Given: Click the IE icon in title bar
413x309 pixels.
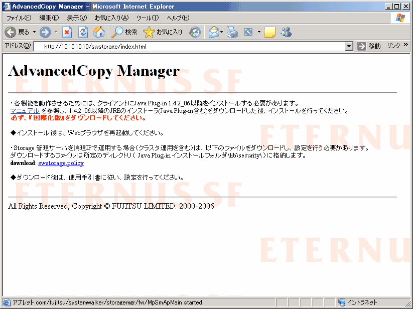Looking at the screenshot, I should click(7, 7).
